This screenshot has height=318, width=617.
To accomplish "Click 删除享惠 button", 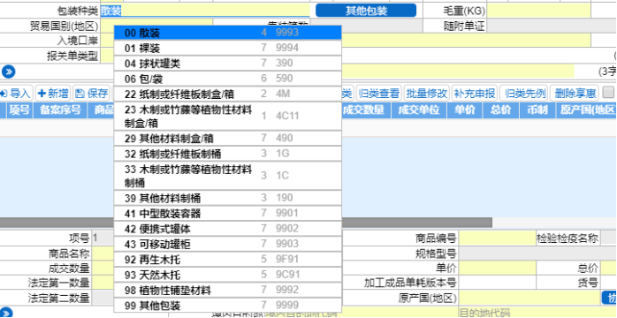I will coord(575,93).
